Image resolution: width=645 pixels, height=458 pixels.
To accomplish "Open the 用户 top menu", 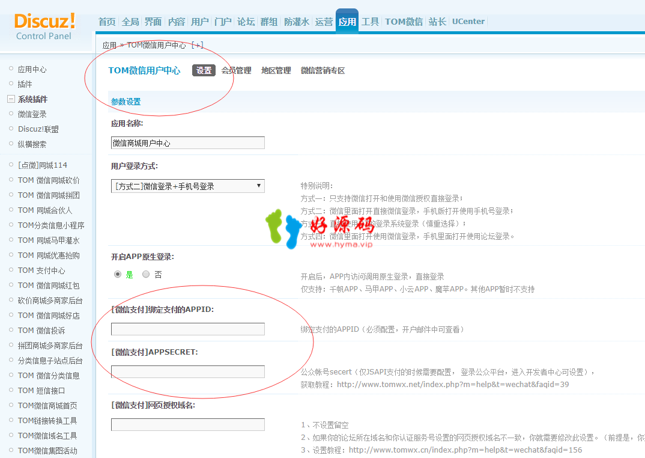I will click(x=200, y=22).
